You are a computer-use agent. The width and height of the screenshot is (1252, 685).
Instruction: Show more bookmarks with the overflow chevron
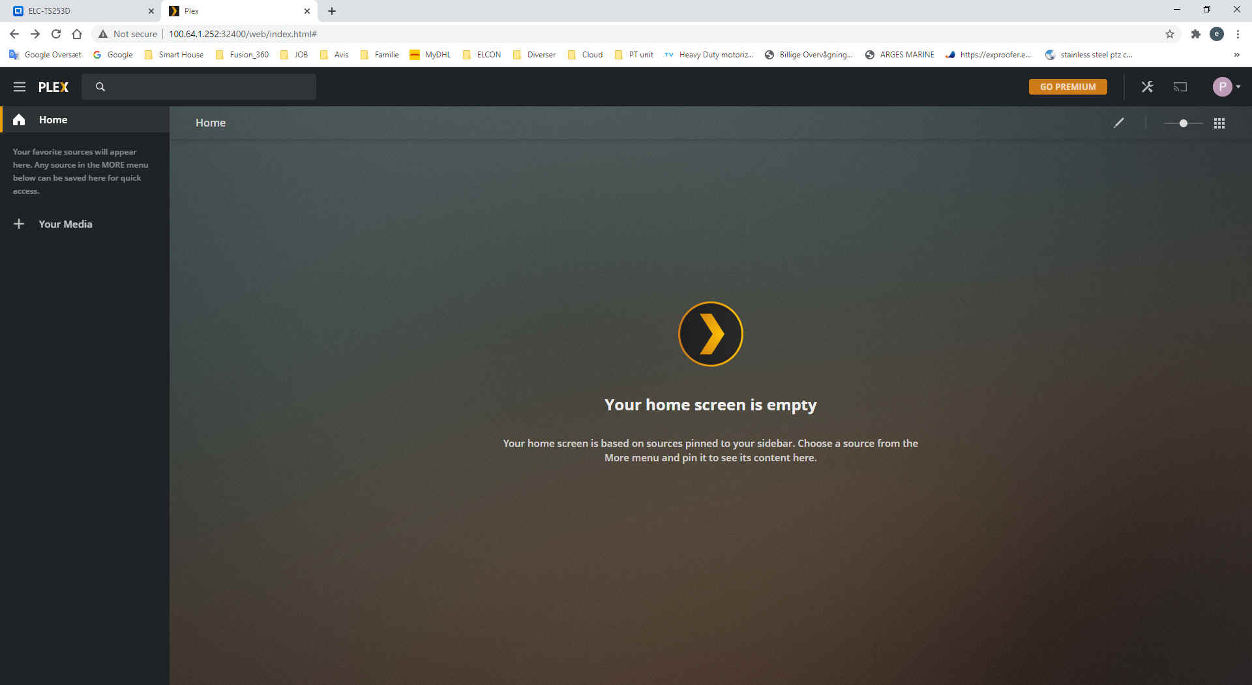coord(1236,55)
